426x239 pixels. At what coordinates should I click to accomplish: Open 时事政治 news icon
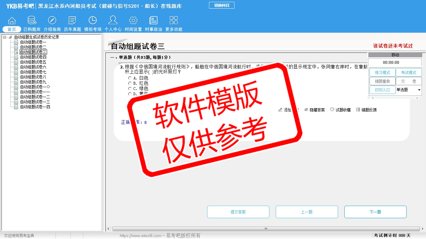[153, 21]
